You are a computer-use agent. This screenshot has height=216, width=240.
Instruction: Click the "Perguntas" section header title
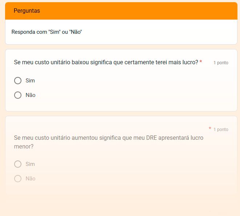tap(27, 11)
